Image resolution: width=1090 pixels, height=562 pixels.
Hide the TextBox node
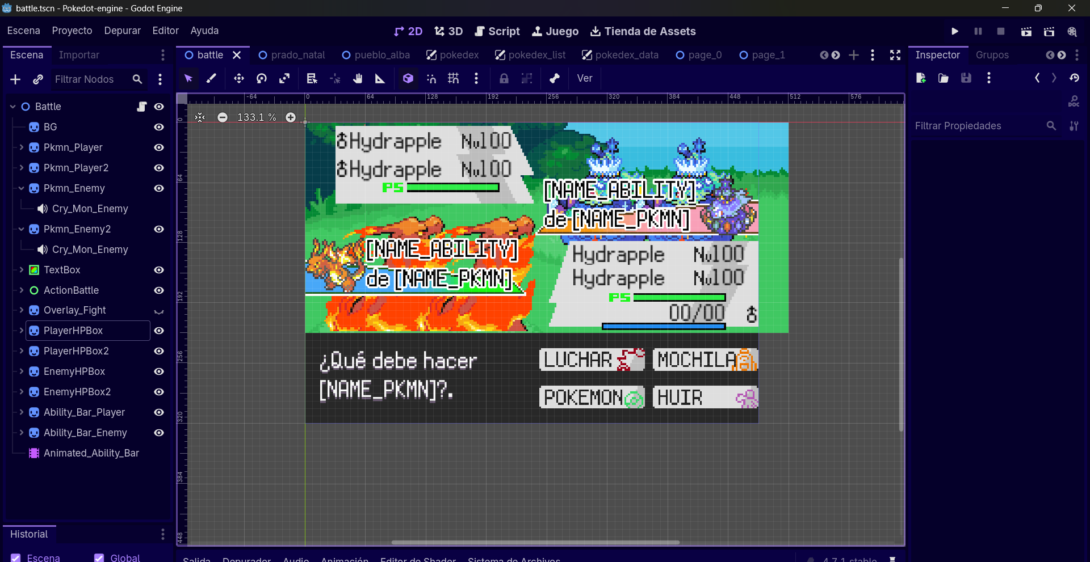(x=159, y=270)
